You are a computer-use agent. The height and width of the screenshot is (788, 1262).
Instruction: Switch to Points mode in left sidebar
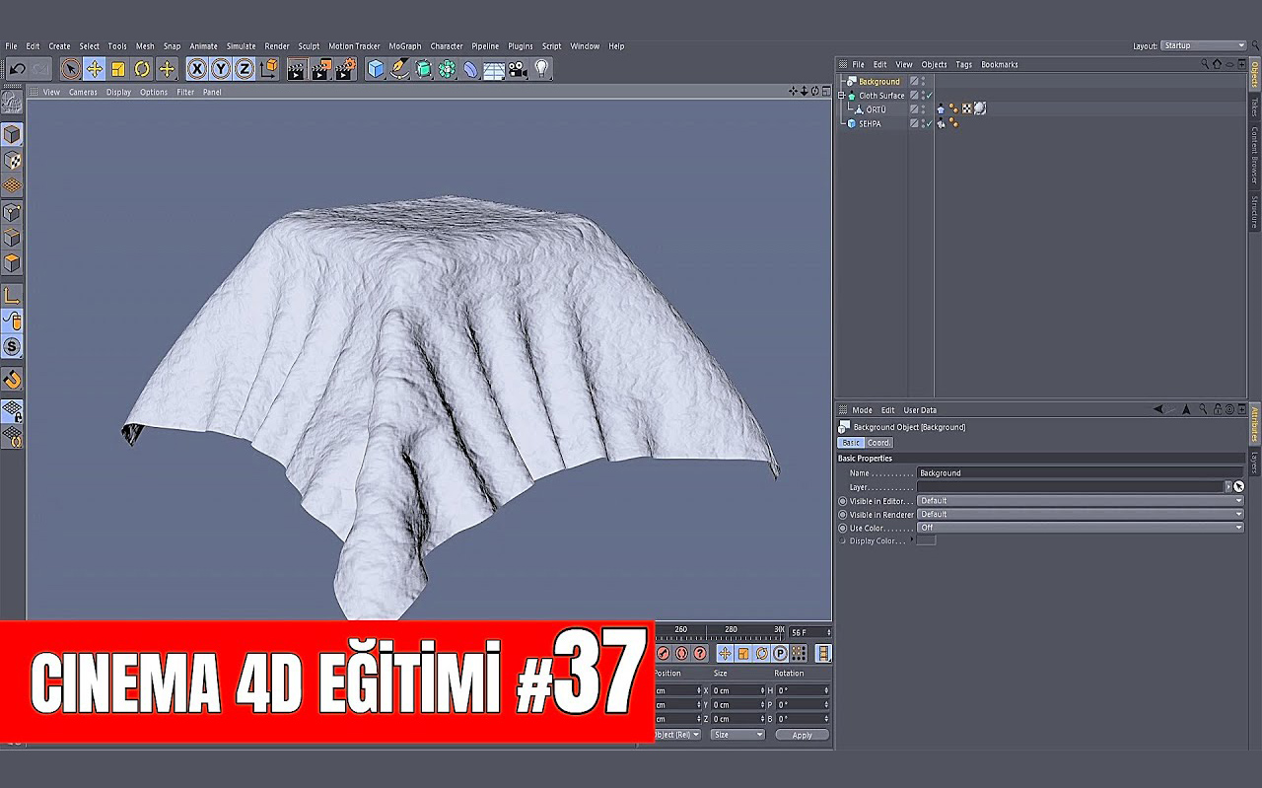pos(12,212)
